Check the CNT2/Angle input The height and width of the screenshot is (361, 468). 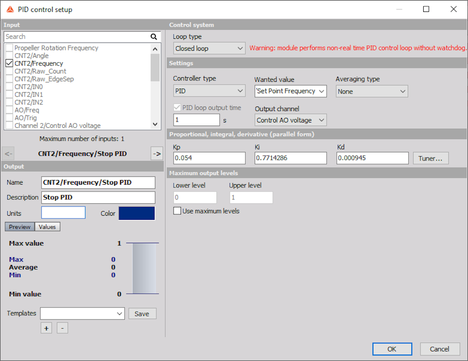[x=9, y=55]
